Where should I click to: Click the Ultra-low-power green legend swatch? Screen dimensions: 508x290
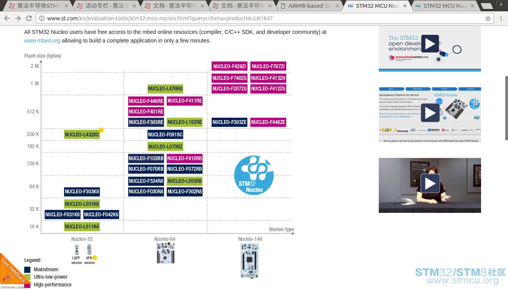click(x=27, y=277)
